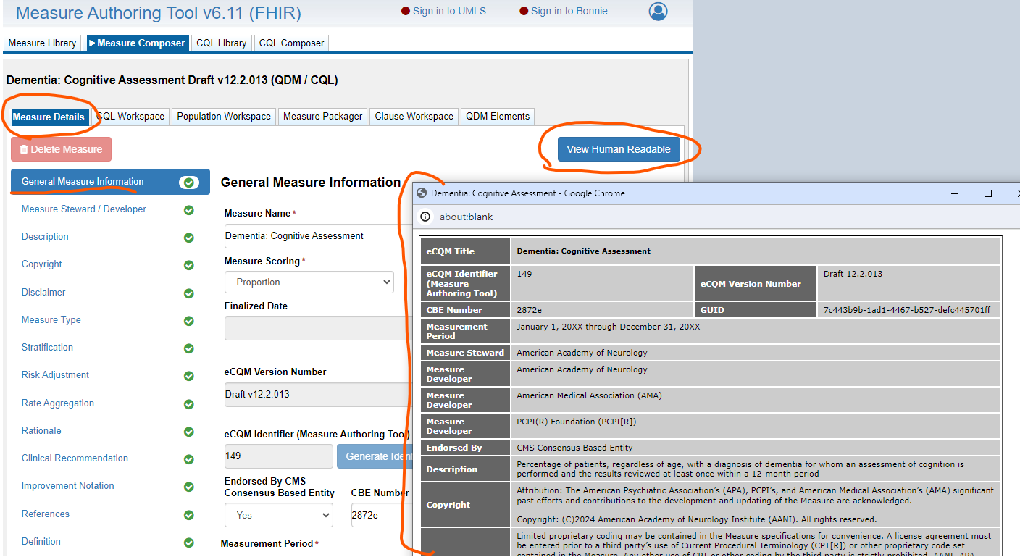Click the globe icon in the popup title bar

coord(422,193)
